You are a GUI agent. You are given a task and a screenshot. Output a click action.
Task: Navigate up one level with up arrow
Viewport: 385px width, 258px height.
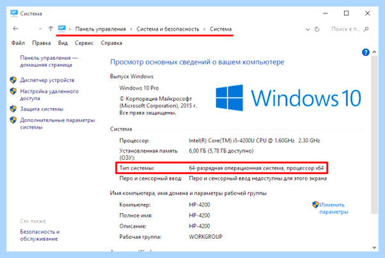pyautogui.click(x=51, y=29)
